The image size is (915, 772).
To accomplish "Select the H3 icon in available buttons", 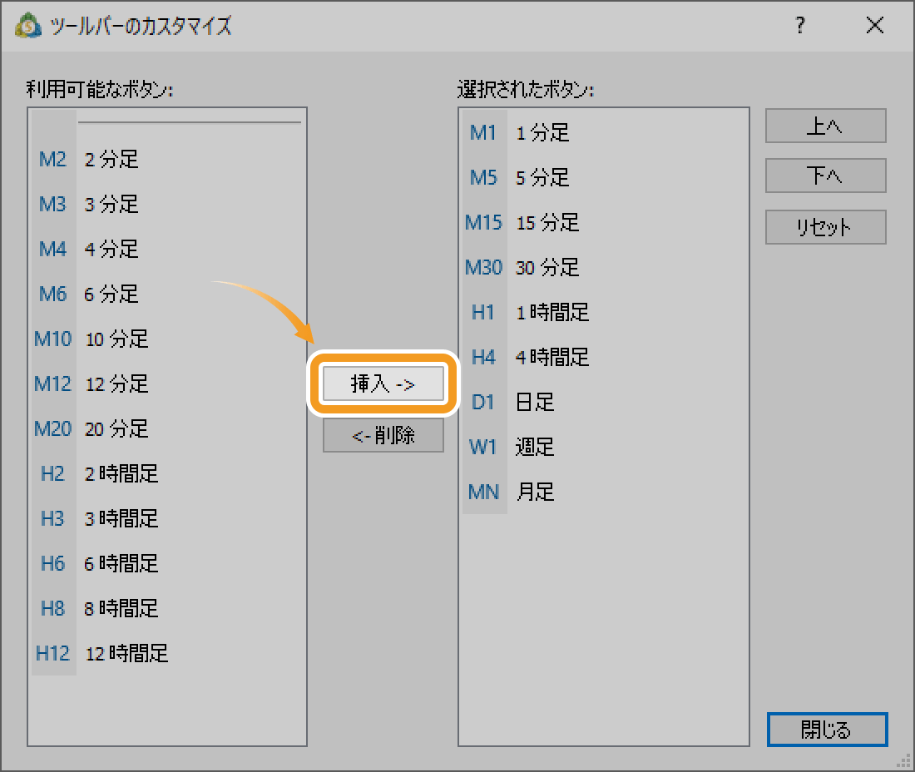I will coord(53,519).
